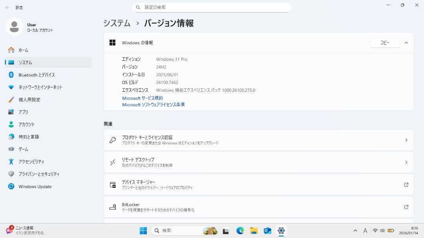Collapse the Windows の情報 panel
424x238 pixels.
click(406, 43)
